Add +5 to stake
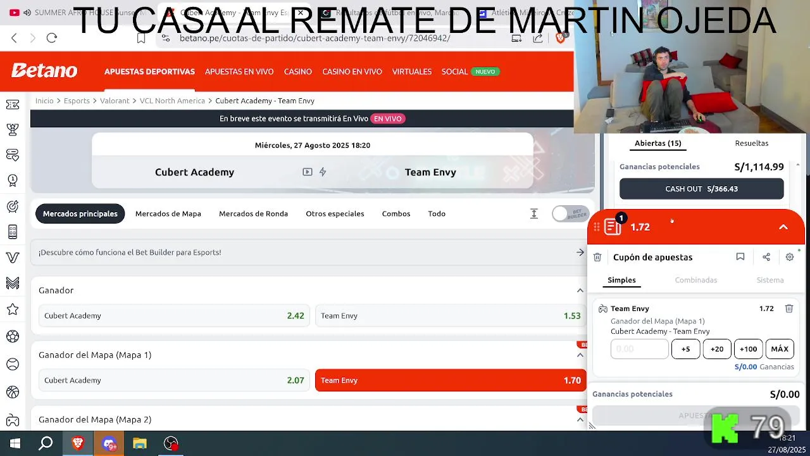The height and width of the screenshot is (456, 810). 686,349
